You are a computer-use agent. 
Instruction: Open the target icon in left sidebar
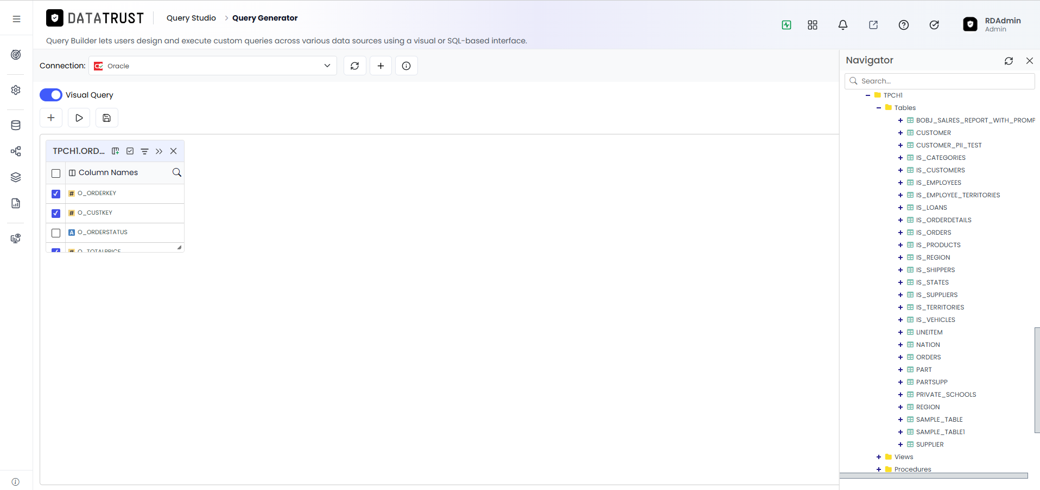16,55
